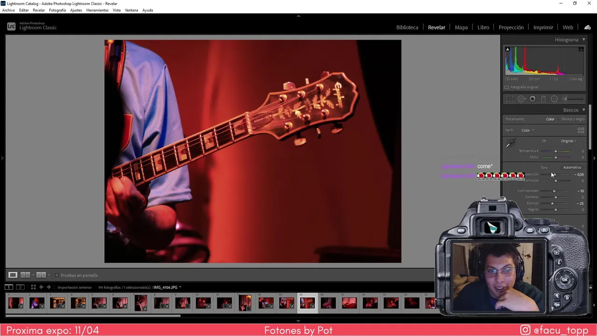Click the Exposición value -0,30
The height and width of the screenshot is (336, 597).
point(580,175)
